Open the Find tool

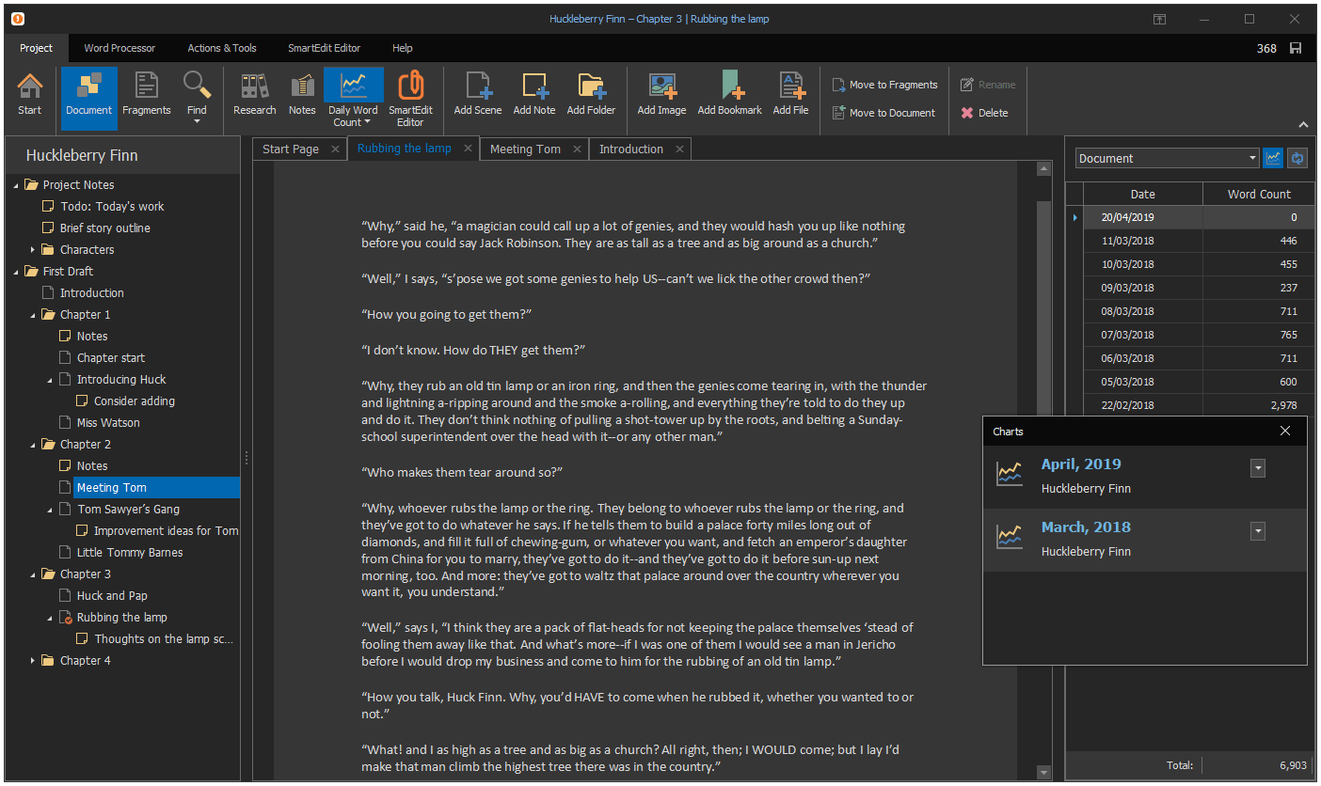[197, 94]
